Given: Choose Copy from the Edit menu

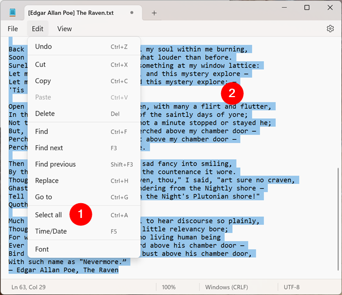Looking at the screenshot, I should pos(84,81).
